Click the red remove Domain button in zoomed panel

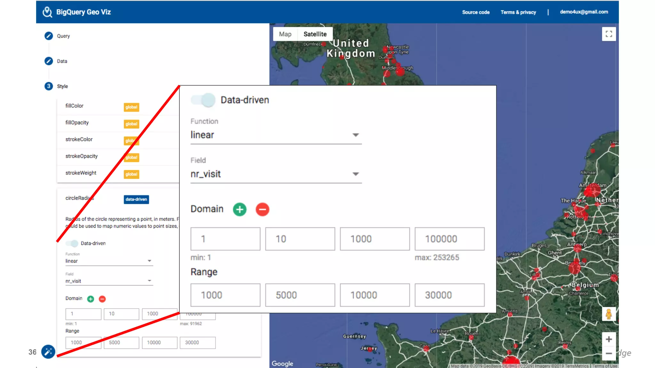(262, 210)
